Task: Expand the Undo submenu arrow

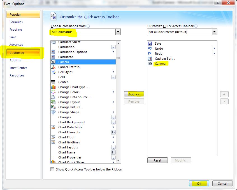Action: point(214,49)
